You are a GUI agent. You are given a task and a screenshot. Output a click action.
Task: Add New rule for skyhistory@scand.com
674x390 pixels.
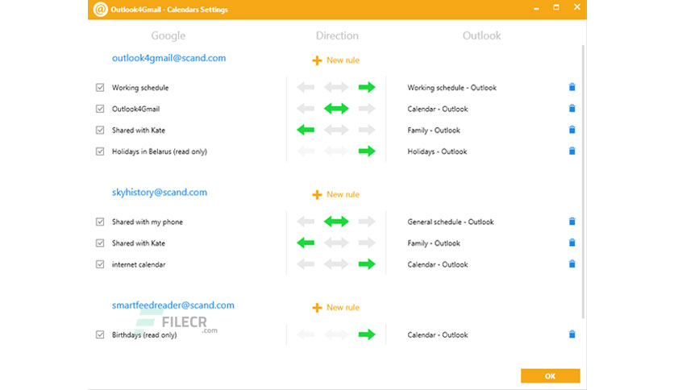point(335,194)
